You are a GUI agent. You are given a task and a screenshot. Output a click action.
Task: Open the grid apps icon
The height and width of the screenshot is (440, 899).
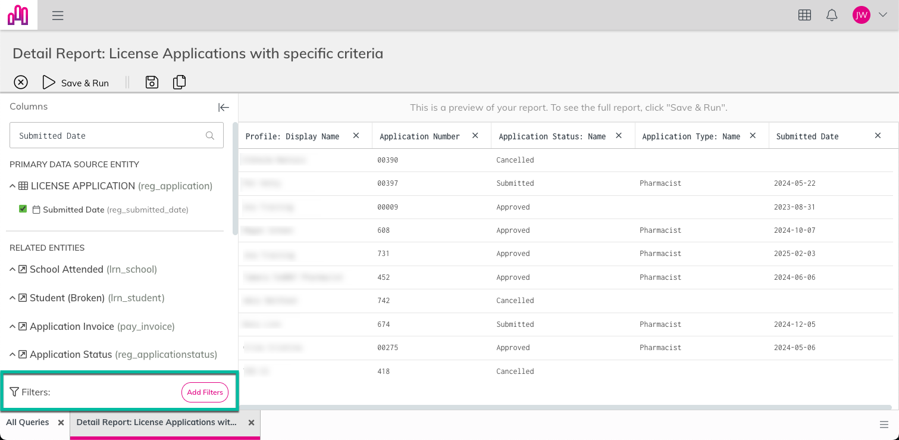804,15
